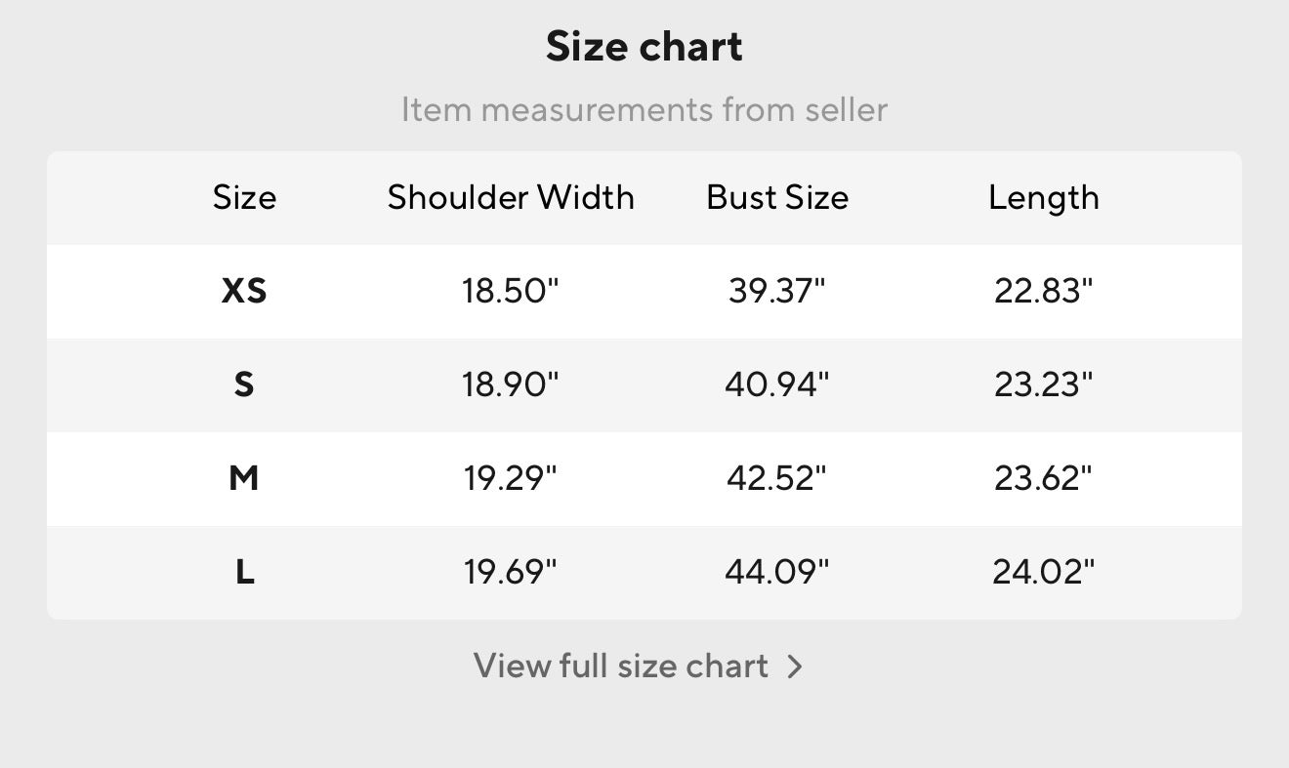The height and width of the screenshot is (768, 1289).
Task: Select the L size row label
Action: [244, 572]
